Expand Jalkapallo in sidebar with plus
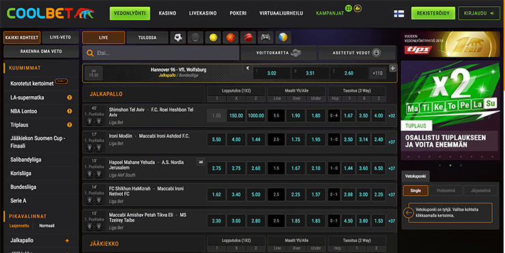The image size is (505, 253). point(67,241)
